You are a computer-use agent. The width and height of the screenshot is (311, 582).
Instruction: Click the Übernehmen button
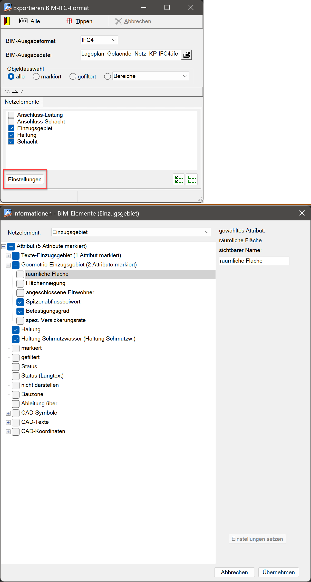tap(278, 572)
